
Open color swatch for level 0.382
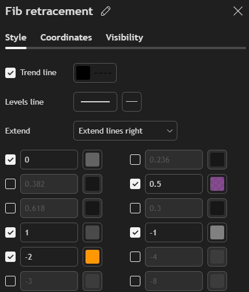92,184
